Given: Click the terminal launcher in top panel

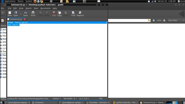Looking at the screenshot, I should point(84,1).
